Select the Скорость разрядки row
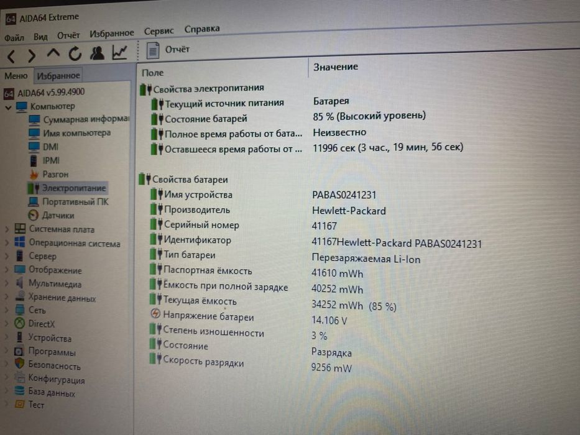This screenshot has height=435, width=580. tap(251, 364)
